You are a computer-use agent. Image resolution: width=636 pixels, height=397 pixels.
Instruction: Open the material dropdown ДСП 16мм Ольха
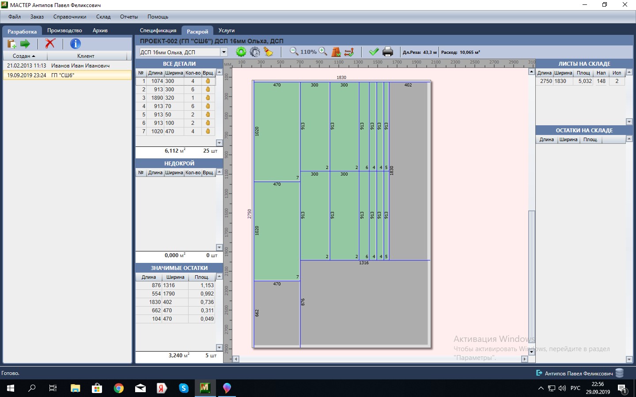224,52
